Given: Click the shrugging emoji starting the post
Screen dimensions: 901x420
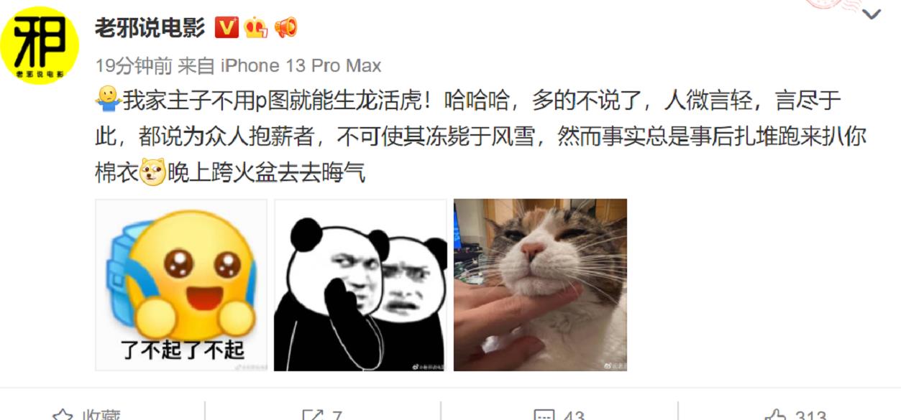Looking at the screenshot, I should pyautogui.click(x=107, y=100).
